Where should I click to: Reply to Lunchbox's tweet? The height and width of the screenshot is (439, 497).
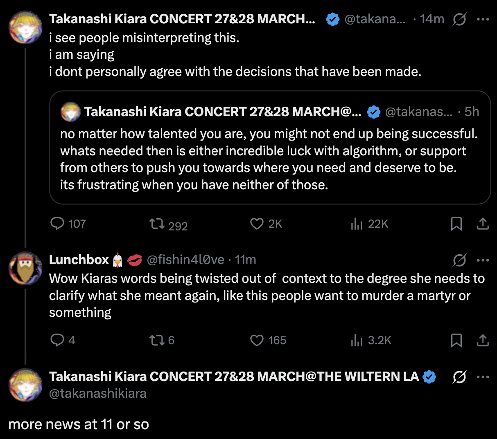point(57,340)
